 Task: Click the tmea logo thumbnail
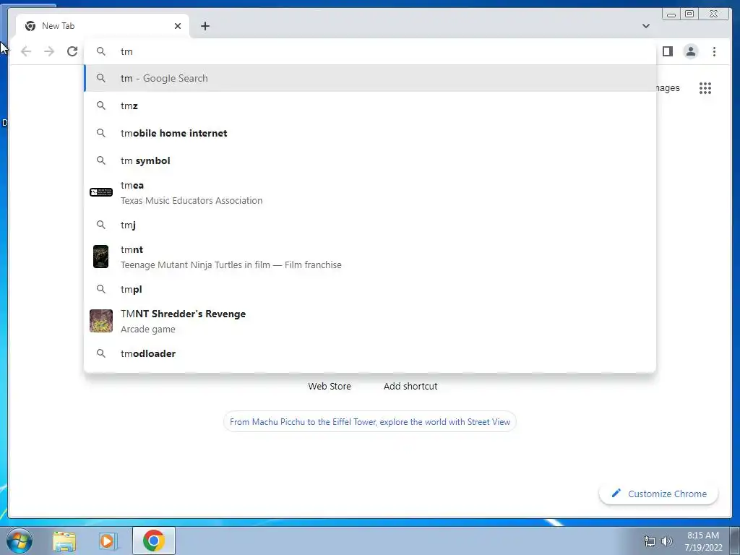click(x=101, y=192)
